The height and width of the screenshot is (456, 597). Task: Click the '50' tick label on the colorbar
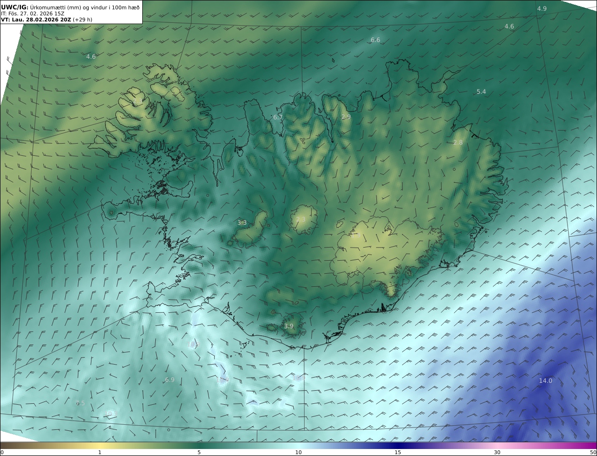tap(593, 452)
